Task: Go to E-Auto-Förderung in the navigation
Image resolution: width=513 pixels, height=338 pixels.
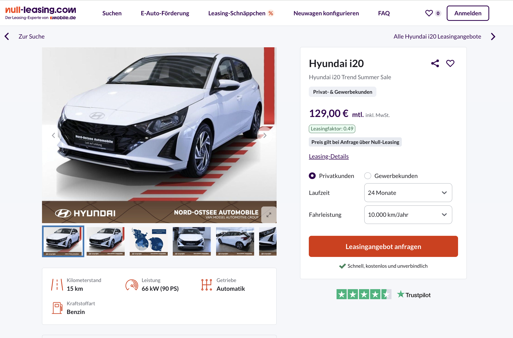Action: [x=165, y=13]
